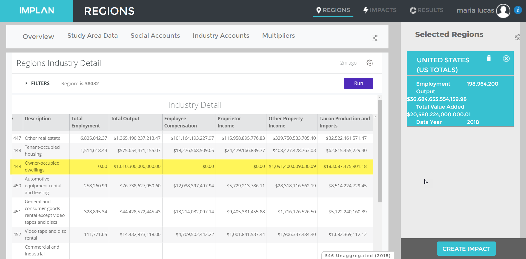Click the blue info icon
Image resolution: width=526 pixels, height=259 pixels.
click(518, 10)
